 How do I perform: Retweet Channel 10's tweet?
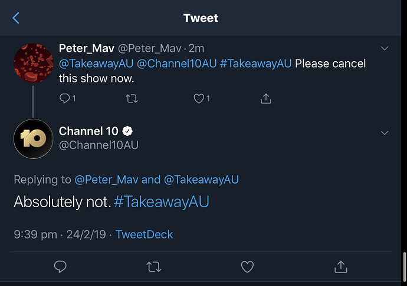(x=153, y=267)
